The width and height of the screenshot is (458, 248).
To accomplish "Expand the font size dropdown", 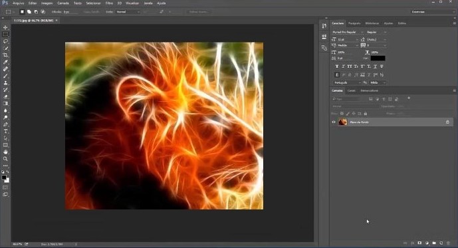I will pyautogui.click(x=357, y=39).
